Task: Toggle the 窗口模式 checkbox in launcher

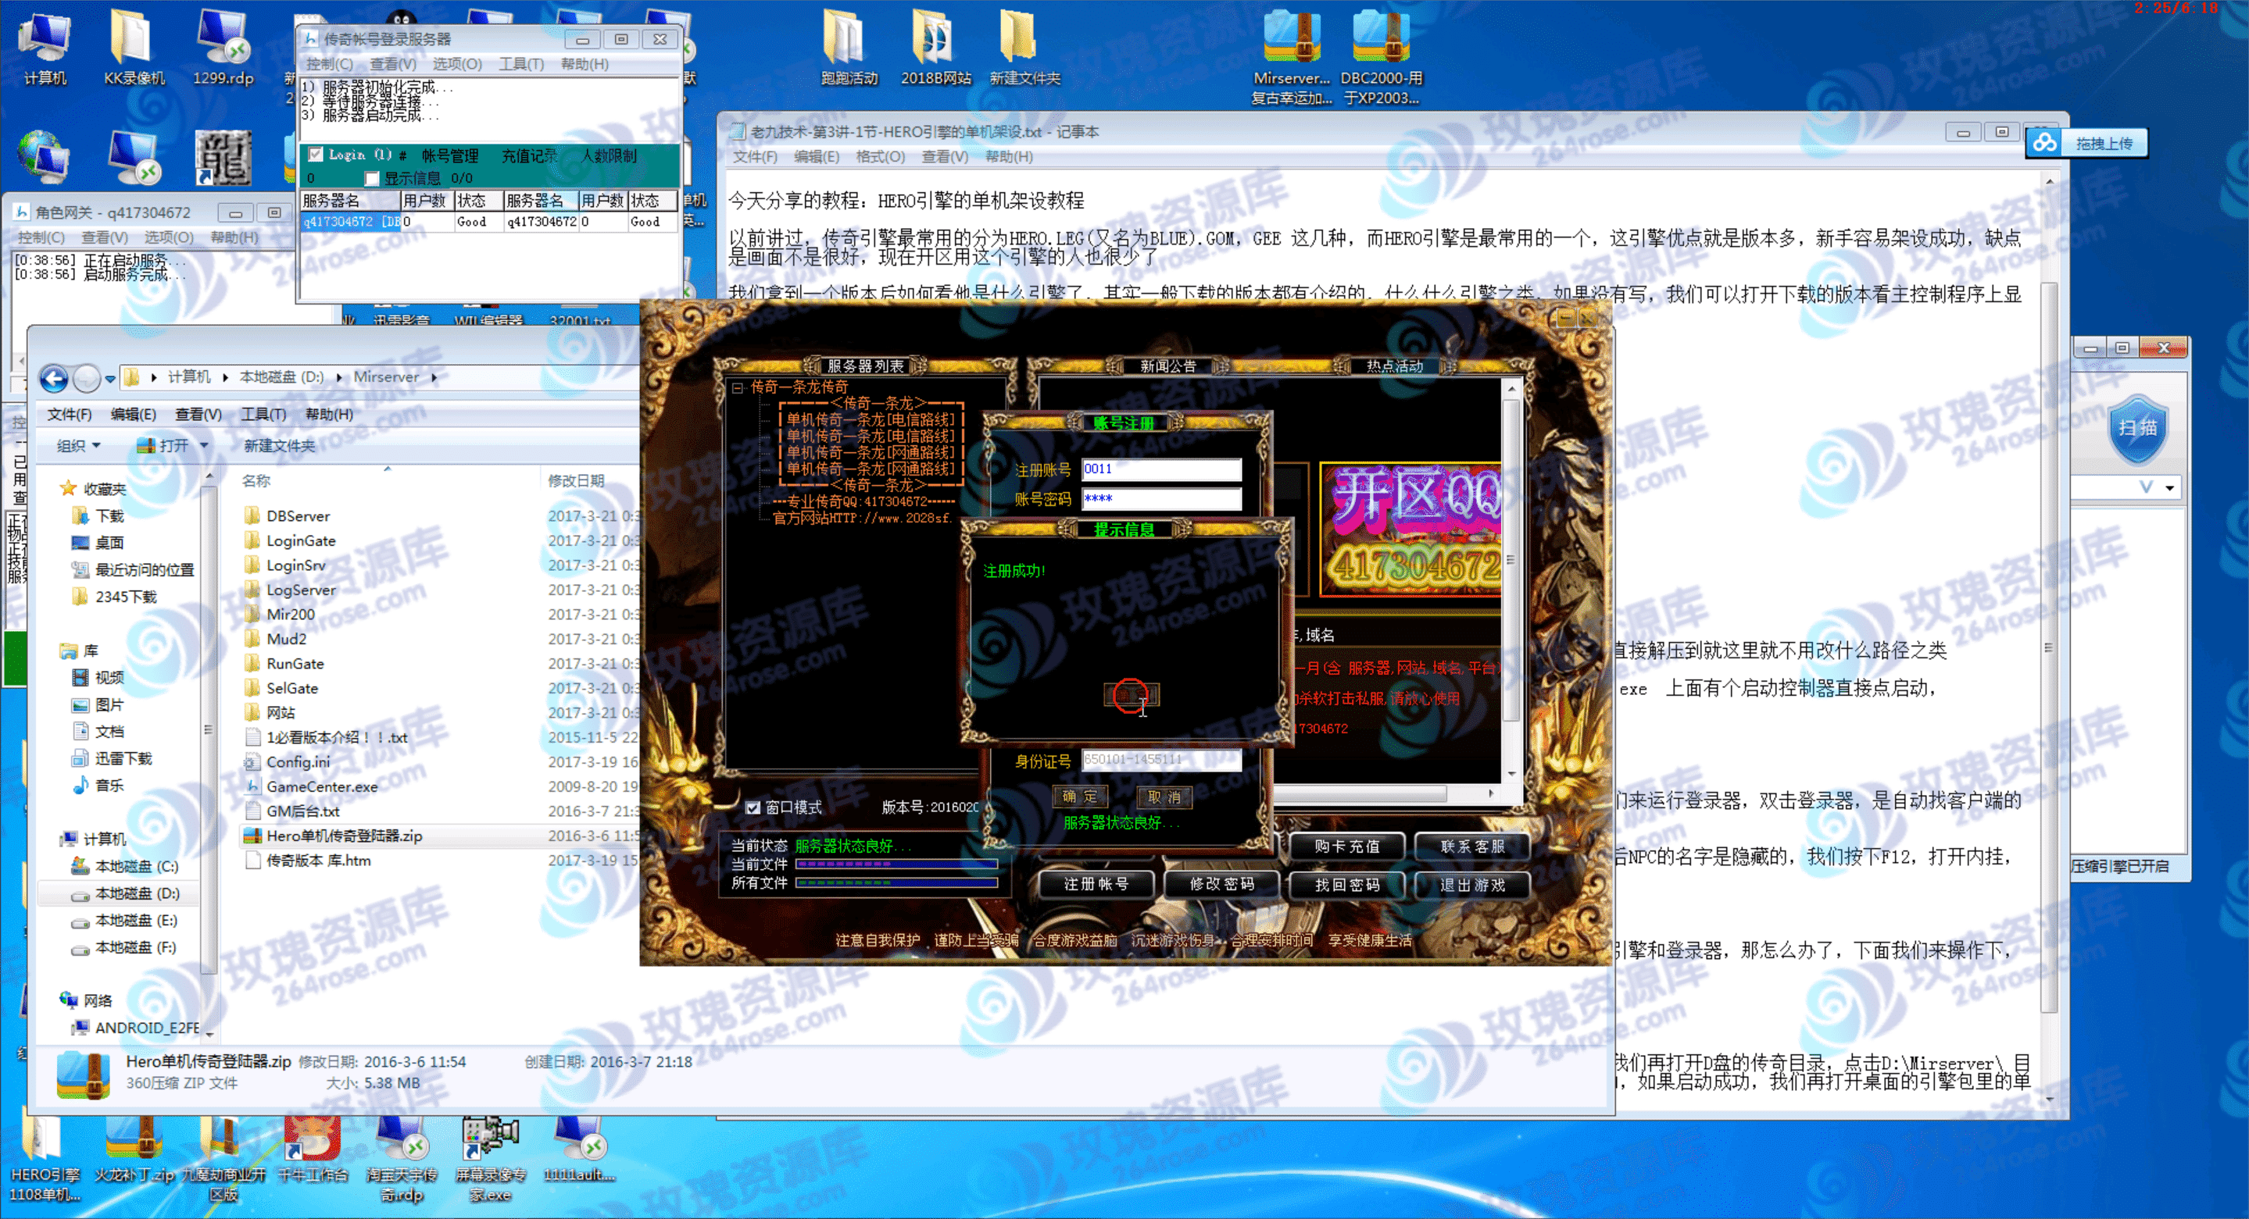Action: point(753,808)
